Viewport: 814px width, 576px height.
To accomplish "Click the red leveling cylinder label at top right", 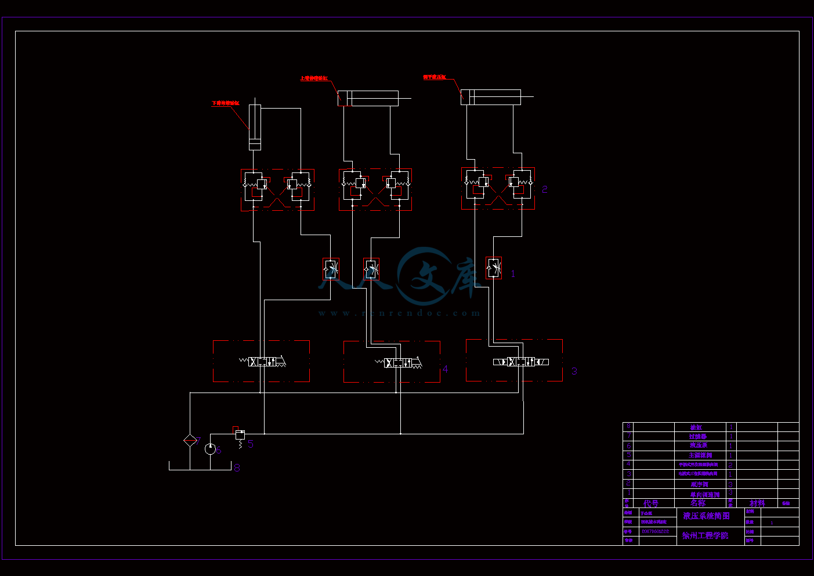I will click(x=435, y=77).
